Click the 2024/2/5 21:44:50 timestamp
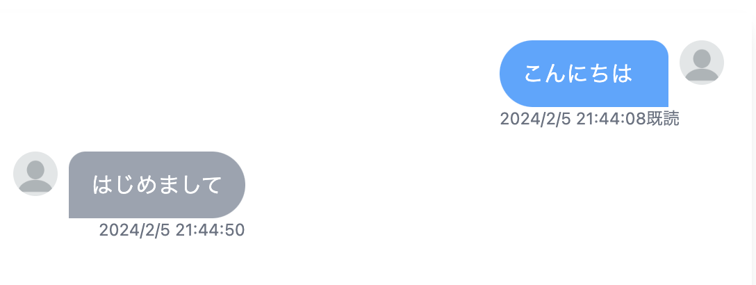Viewport: 756px width, 285px height. point(172,230)
